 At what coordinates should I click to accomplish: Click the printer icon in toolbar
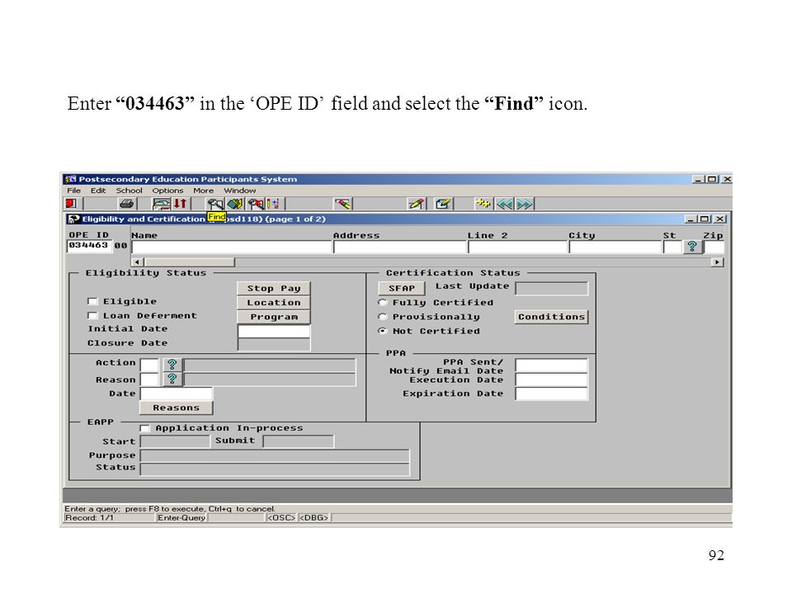coord(126,204)
